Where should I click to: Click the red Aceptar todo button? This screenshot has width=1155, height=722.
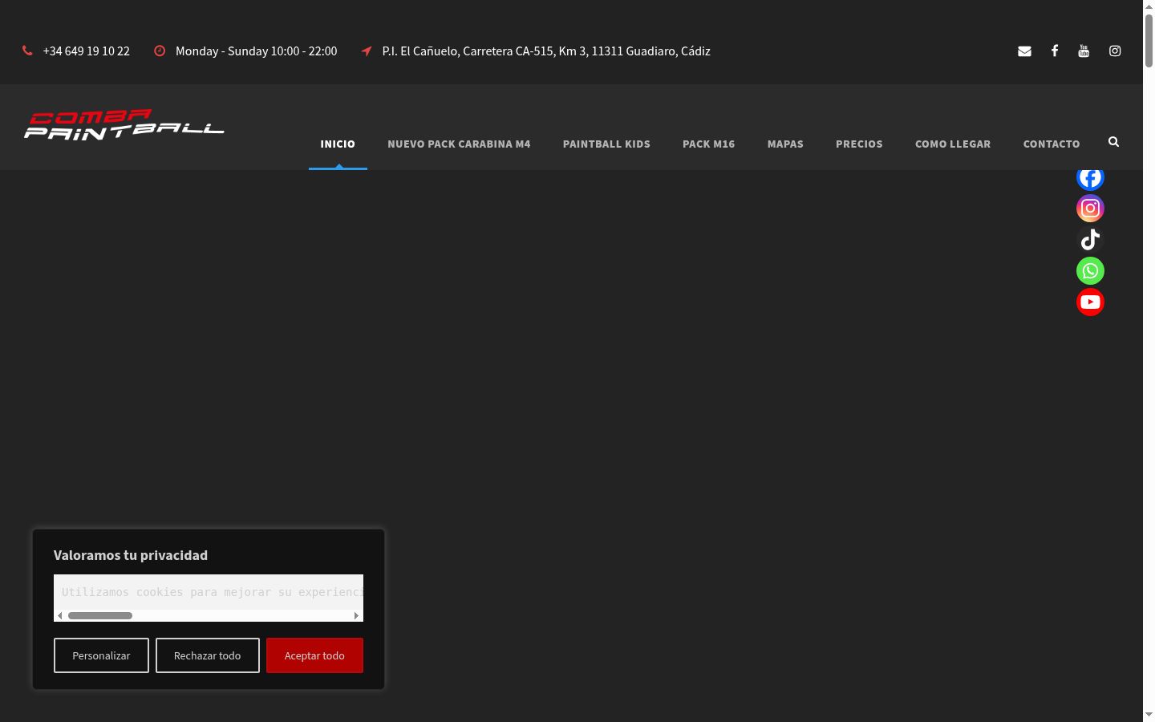coord(314,655)
